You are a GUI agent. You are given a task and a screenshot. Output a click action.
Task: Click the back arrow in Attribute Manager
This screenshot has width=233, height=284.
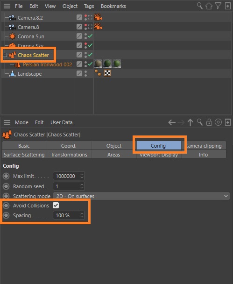point(172,122)
